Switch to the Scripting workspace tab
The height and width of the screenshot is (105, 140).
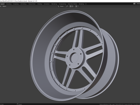81,4
